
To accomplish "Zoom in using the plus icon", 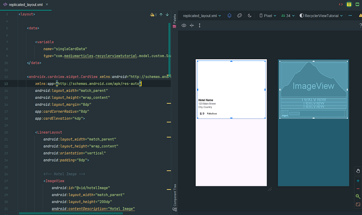I will click(358, 181).
